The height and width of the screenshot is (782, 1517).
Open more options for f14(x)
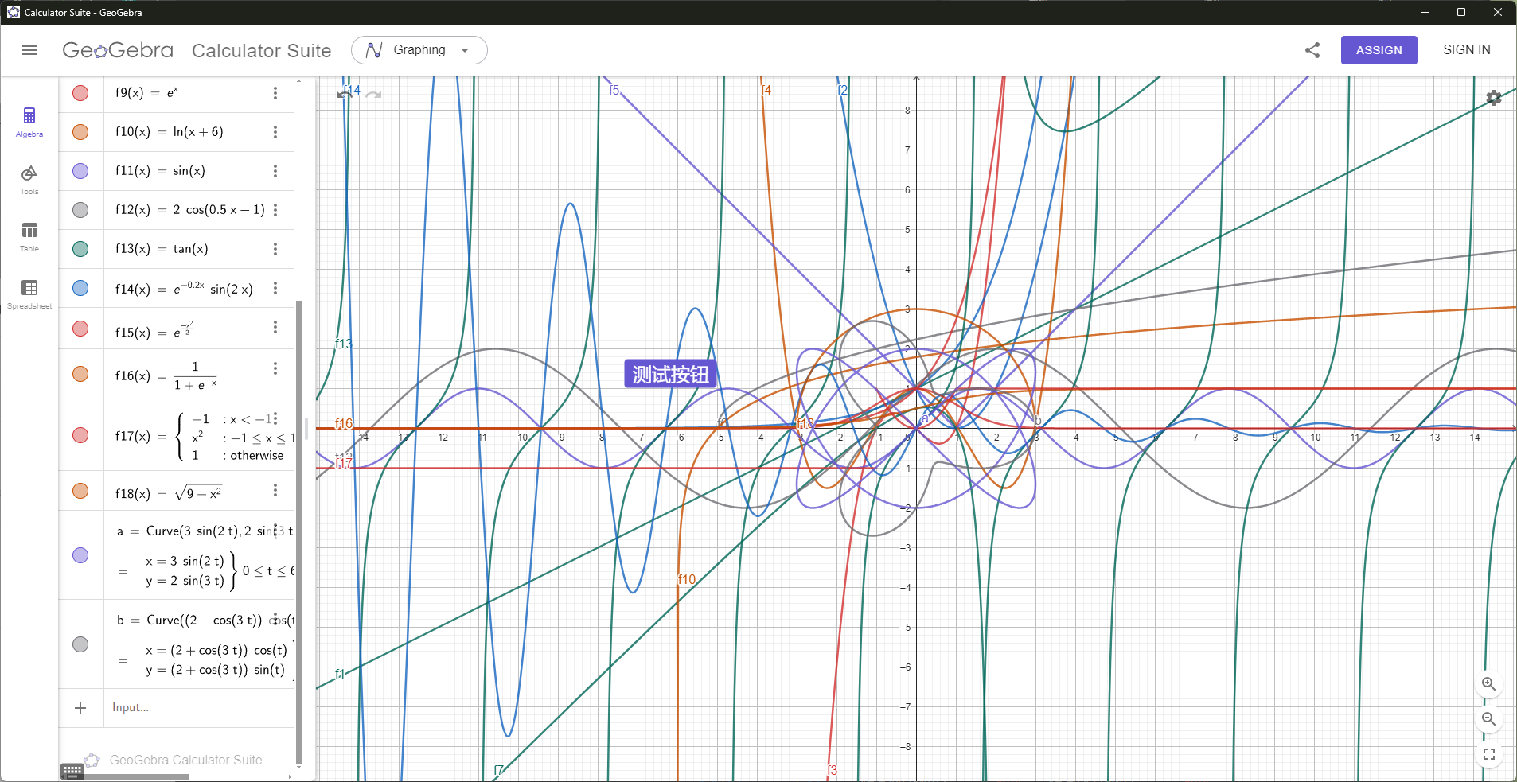point(275,288)
